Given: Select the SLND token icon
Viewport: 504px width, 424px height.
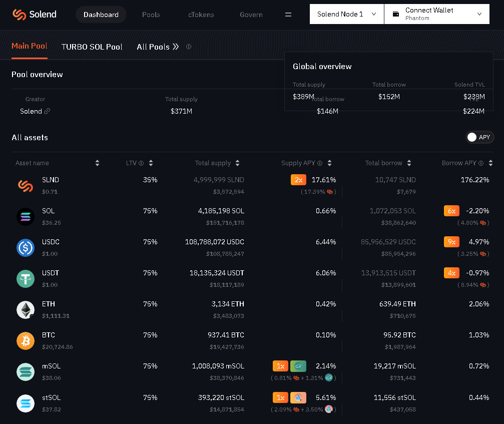Looking at the screenshot, I should [x=26, y=186].
